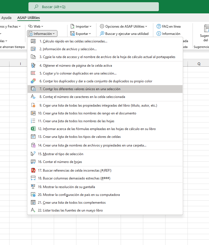
Task: Click the Excel formulas report icon
Action: click(33, 129)
